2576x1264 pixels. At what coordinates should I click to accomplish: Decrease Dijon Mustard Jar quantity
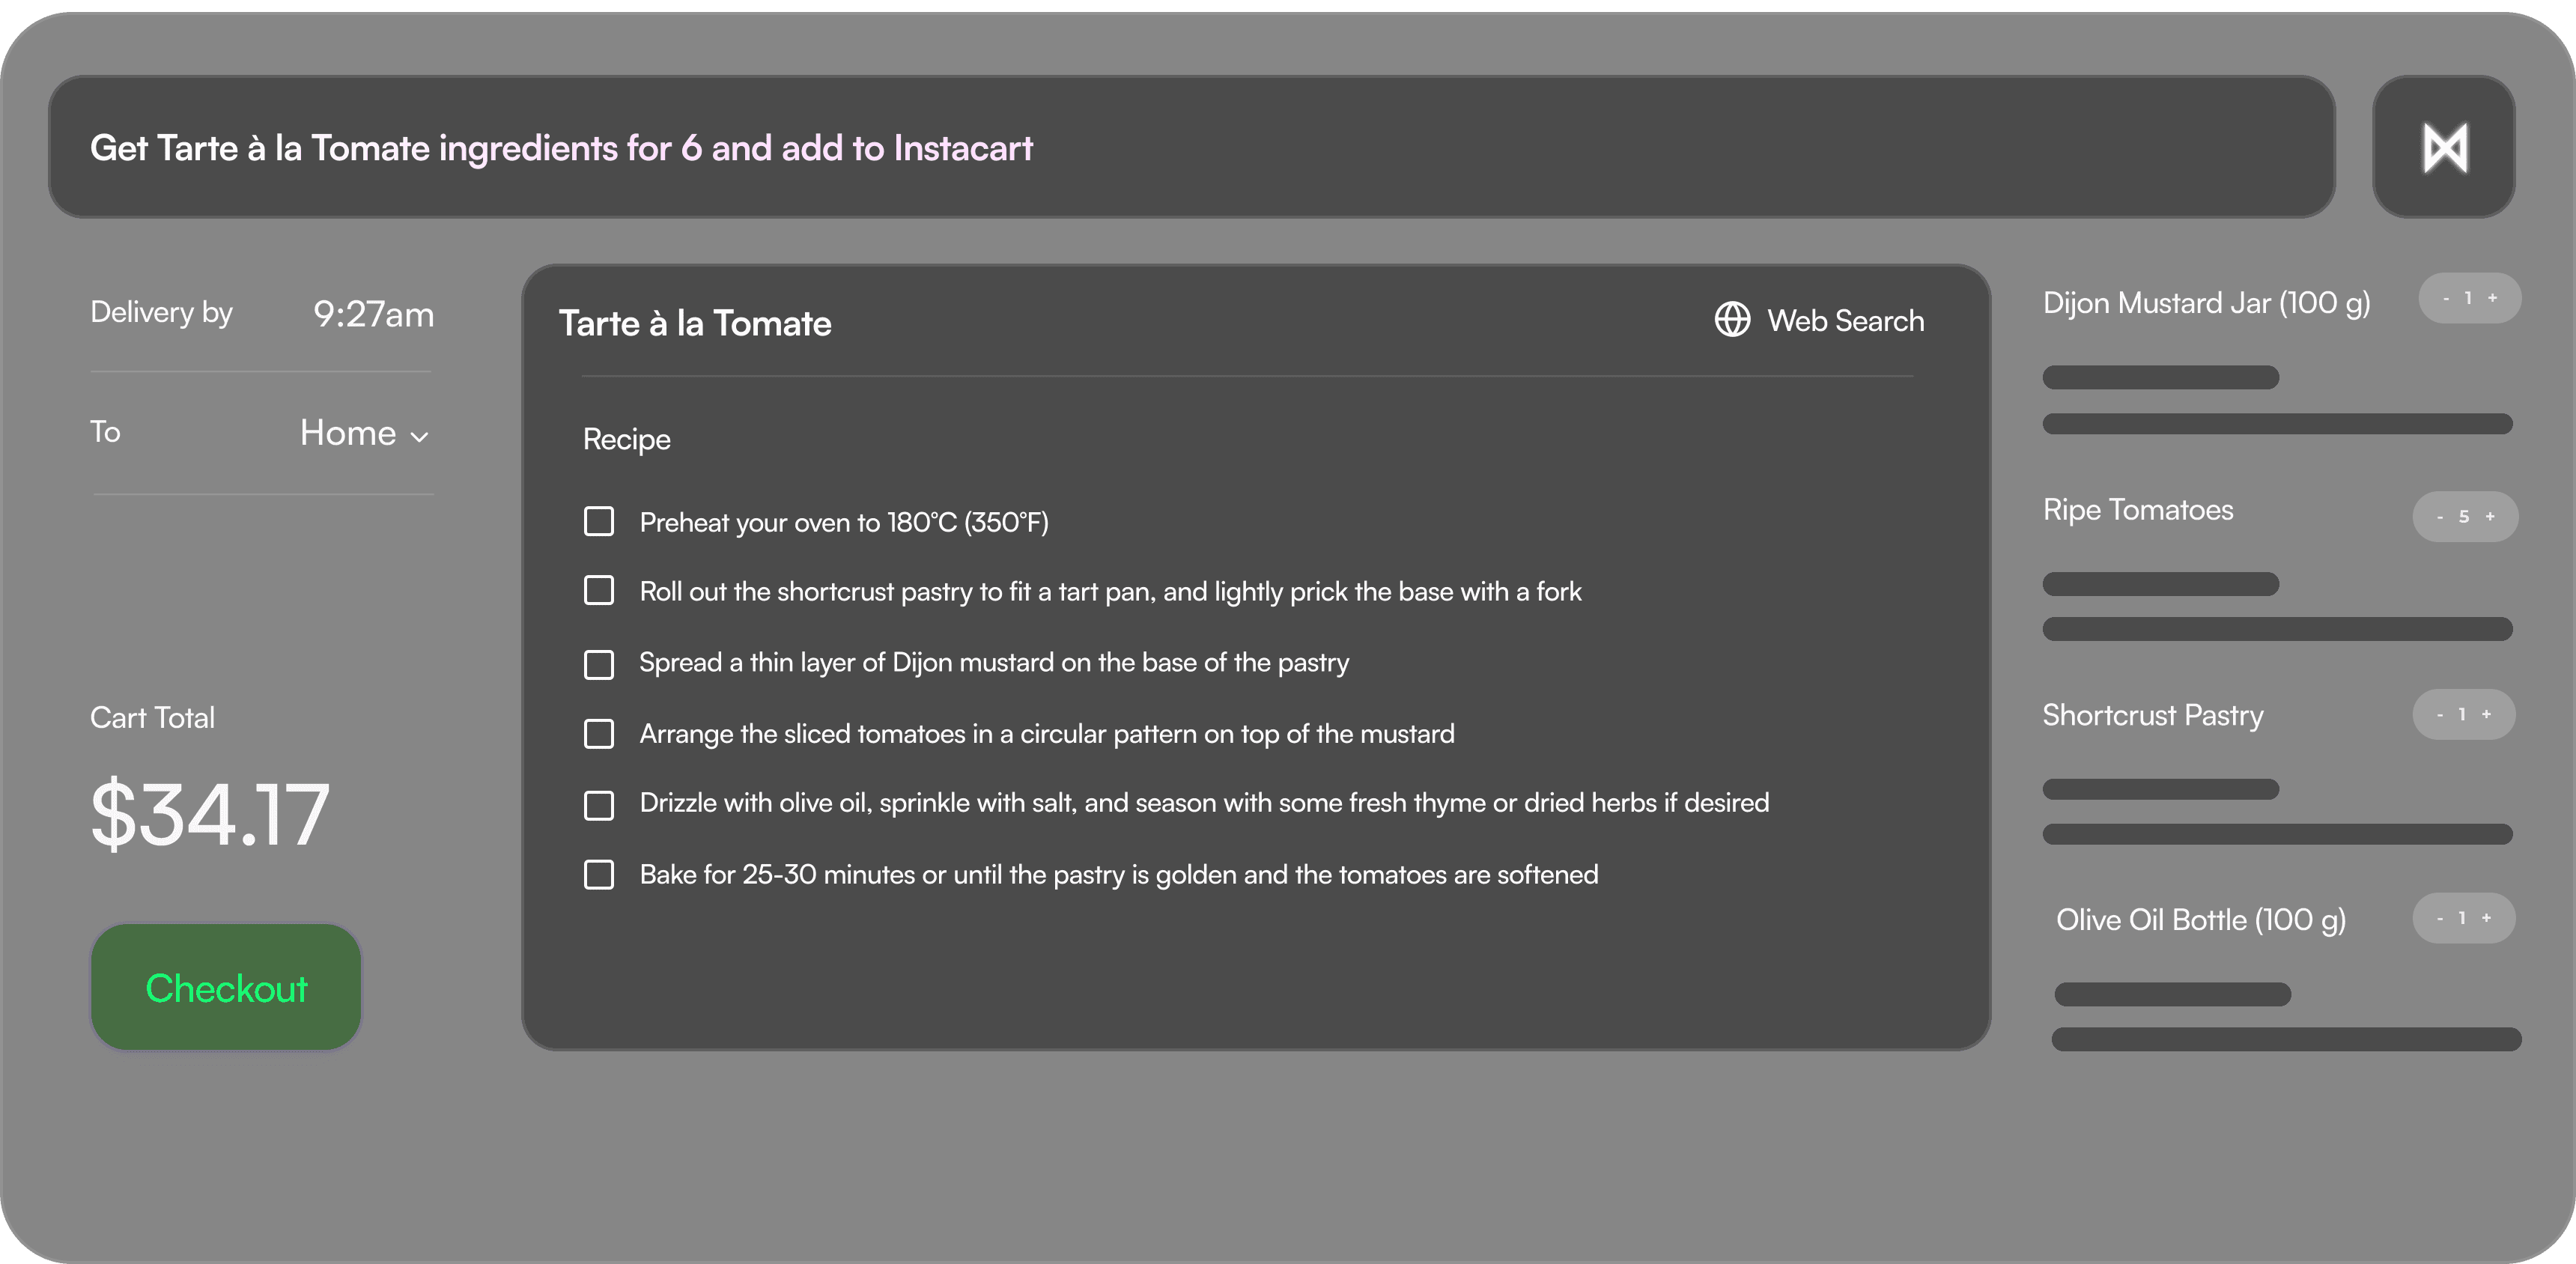2446,299
